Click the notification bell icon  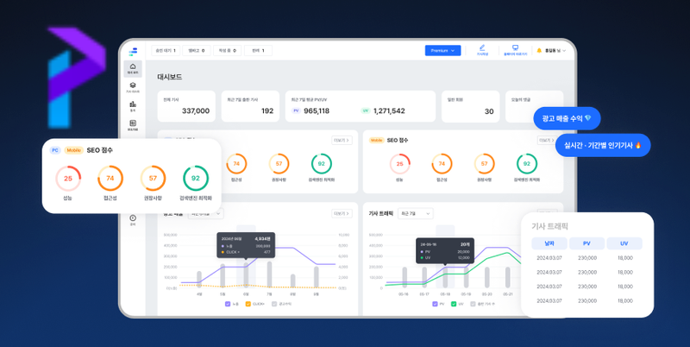coord(539,51)
